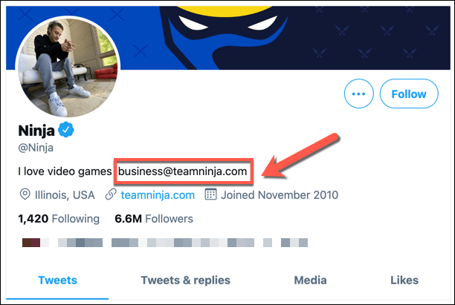455x305 pixels.
Task: Open the teamninja.com website link
Action: (158, 195)
